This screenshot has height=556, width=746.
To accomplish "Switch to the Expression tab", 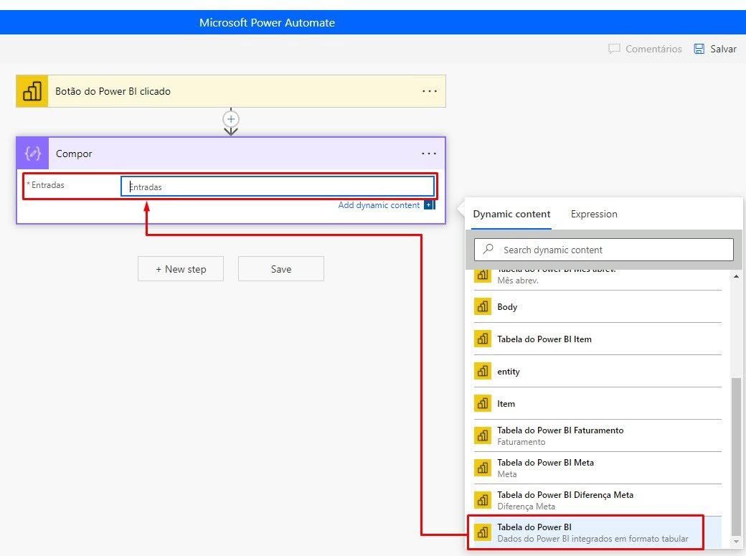I will coord(594,214).
